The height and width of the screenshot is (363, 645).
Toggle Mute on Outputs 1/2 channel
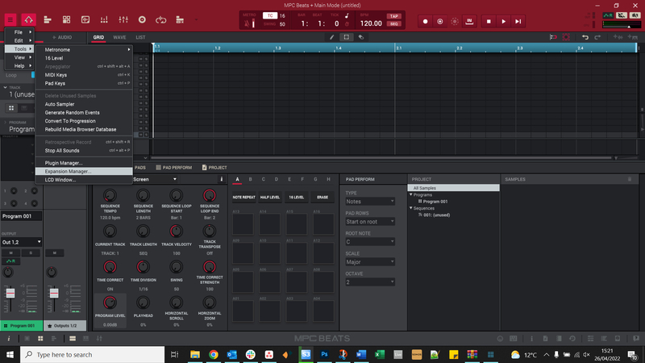[54, 252]
